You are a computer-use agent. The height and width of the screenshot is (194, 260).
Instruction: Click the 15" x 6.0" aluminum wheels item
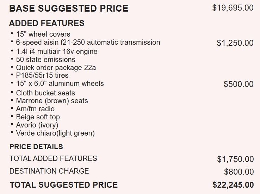(60, 83)
